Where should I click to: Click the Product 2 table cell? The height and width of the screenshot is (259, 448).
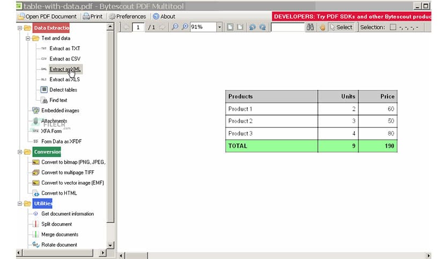coord(272,121)
